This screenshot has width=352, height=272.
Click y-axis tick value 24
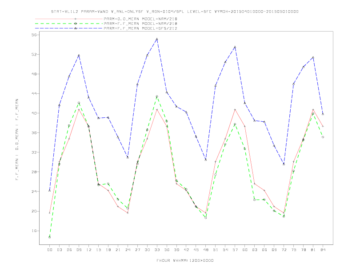click(34, 192)
